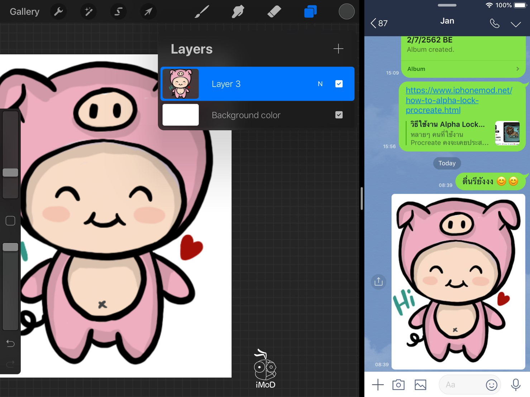This screenshot has height=397, width=530.
Task: Hide Layer 3 visibility checkbox
Action: pos(339,84)
